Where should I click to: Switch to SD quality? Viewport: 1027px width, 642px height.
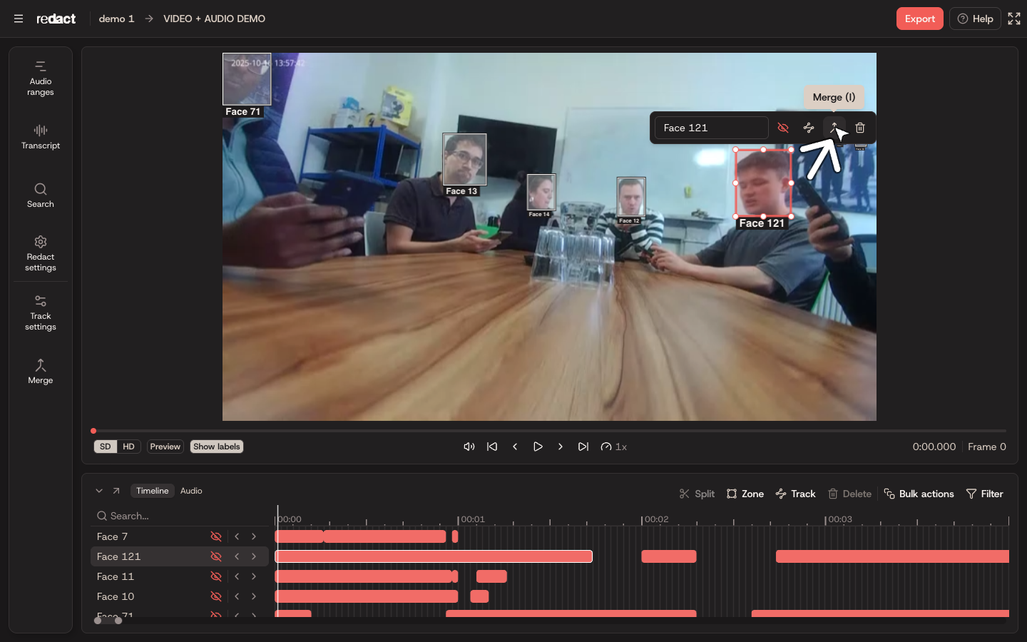pos(106,447)
